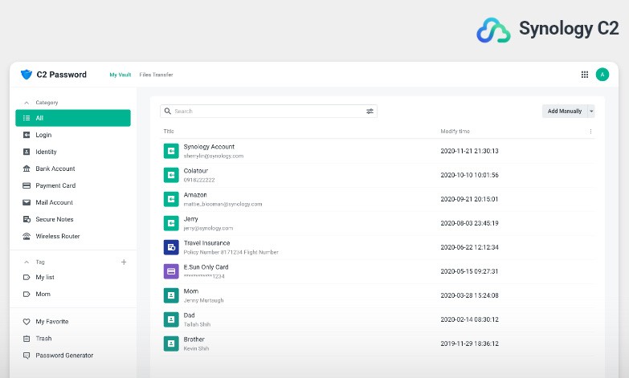Click the Travel Insurance secure note icon
The width and height of the screenshot is (629, 378).
click(x=171, y=247)
